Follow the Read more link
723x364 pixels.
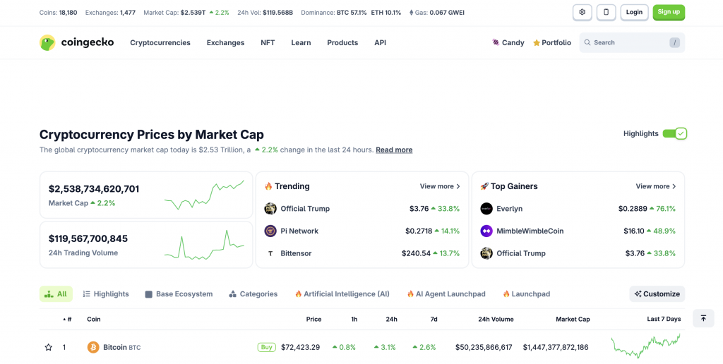[394, 150]
